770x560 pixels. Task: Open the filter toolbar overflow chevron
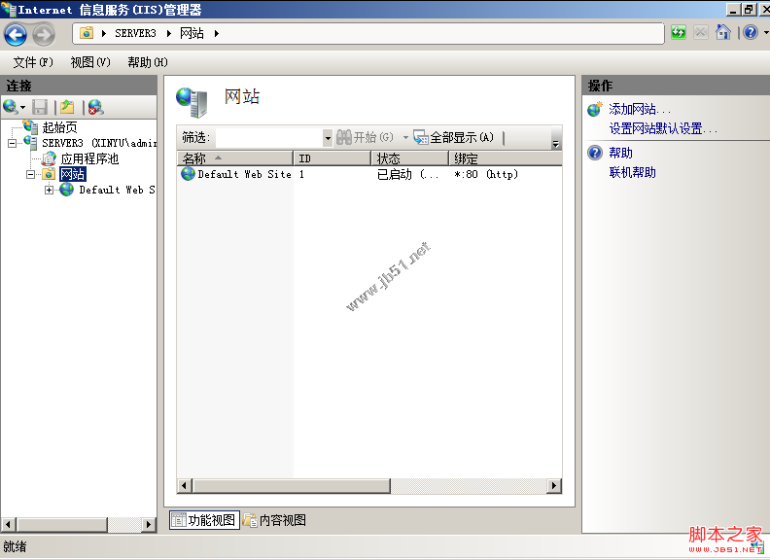[556, 139]
